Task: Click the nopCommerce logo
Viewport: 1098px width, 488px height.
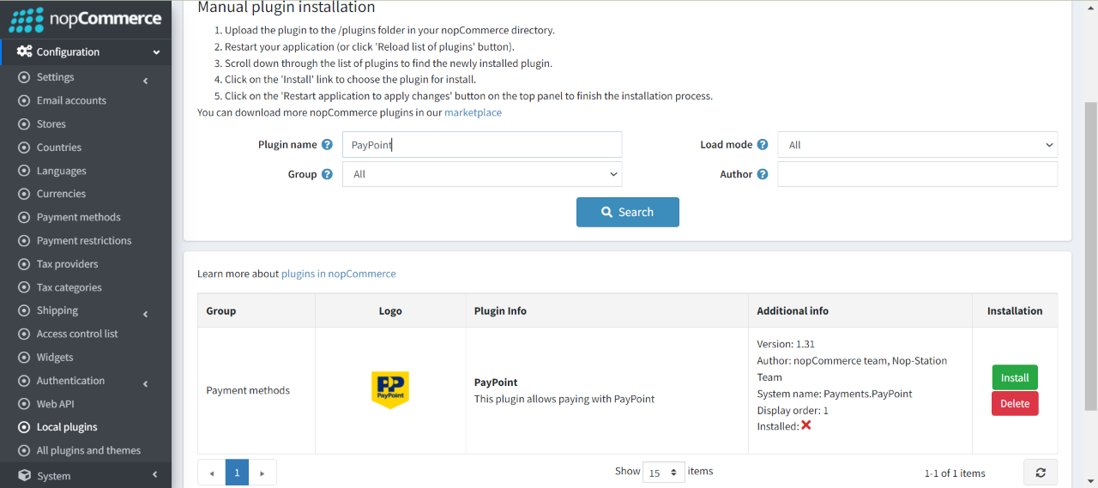Action: coord(85,19)
